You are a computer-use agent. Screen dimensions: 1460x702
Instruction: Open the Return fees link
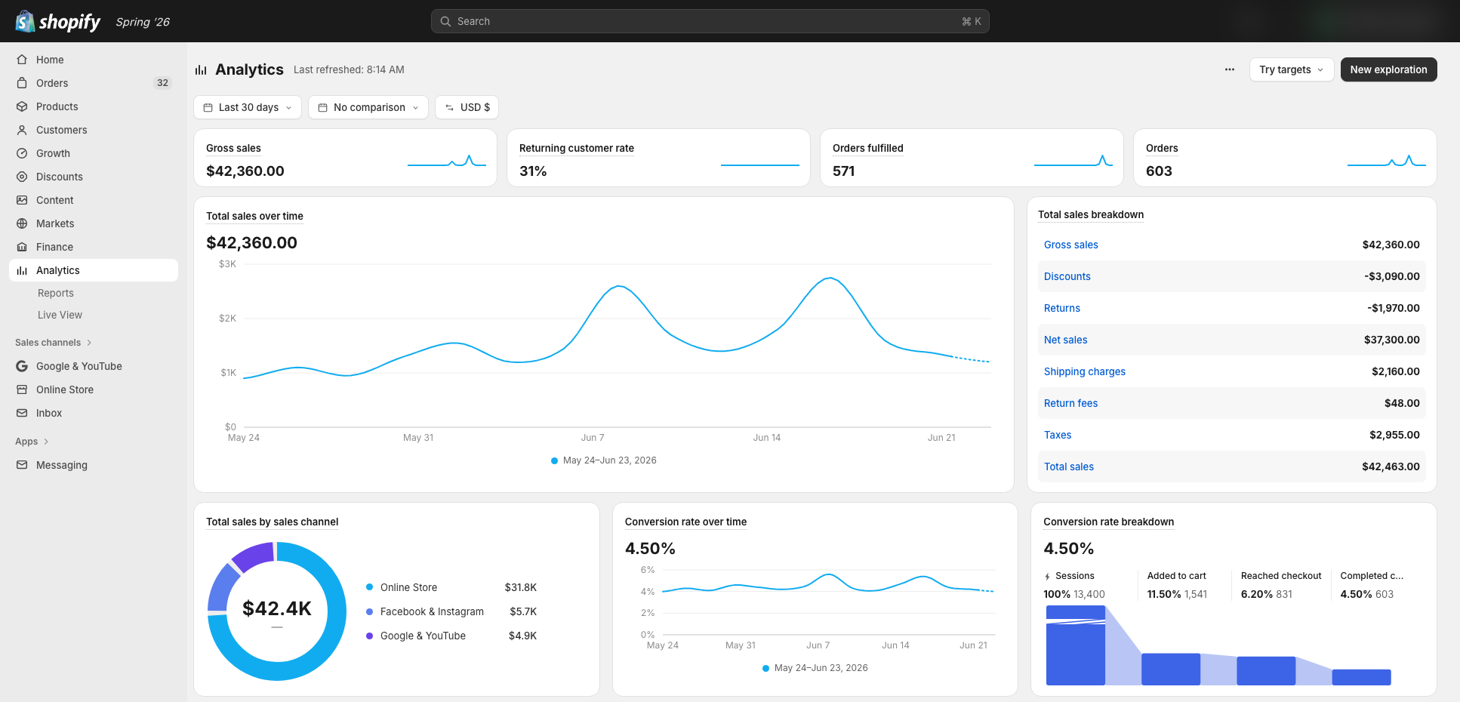(1070, 403)
